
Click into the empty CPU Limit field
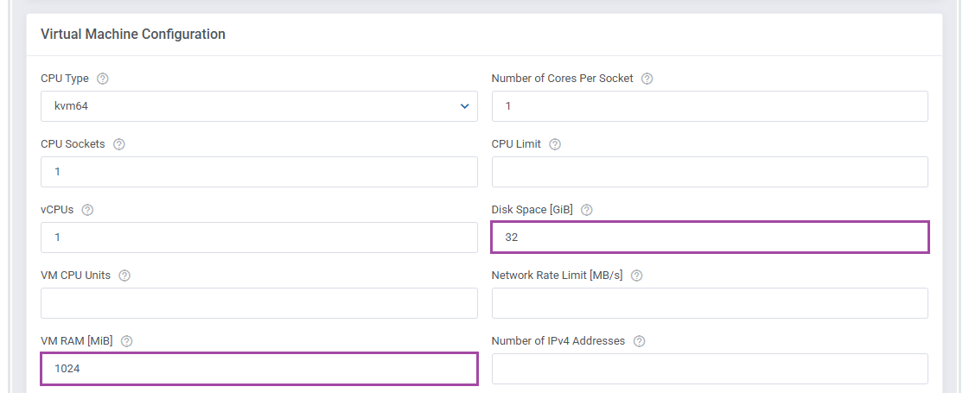pyautogui.click(x=709, y=172)
